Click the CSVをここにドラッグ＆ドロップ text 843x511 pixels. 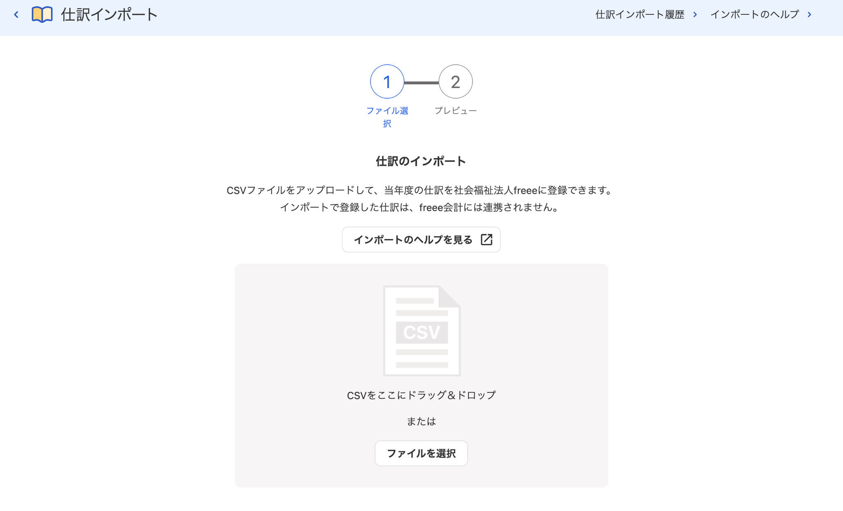(421, 395)
